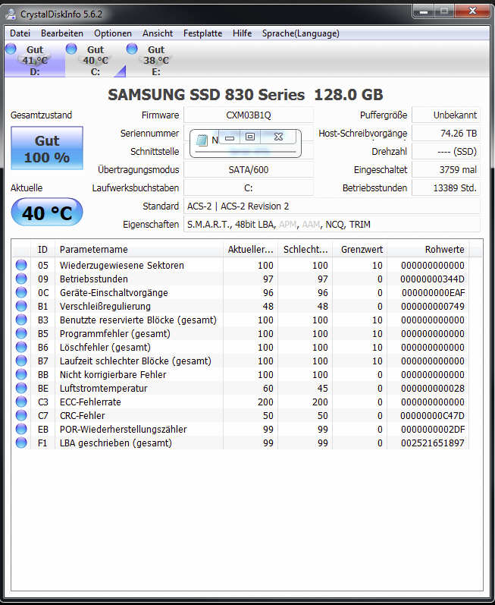Click the Laufwerksbuchstaben C: field
Screen dimensions: 495x605
249,188
